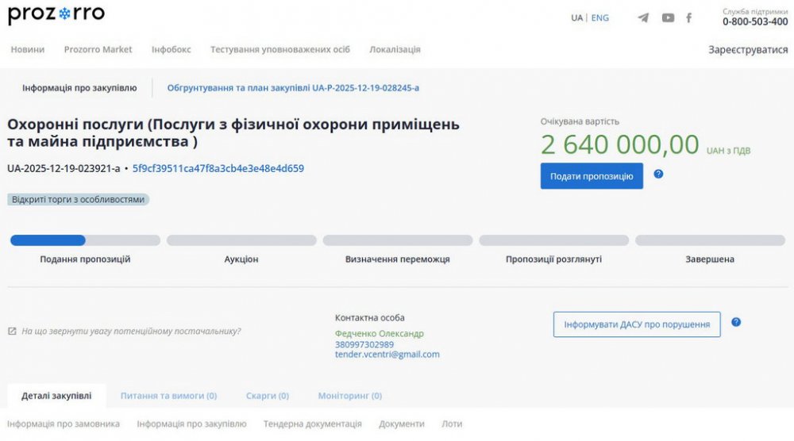Screen dimensions: 794x441
Task: Switch language to UA
Action: pyautogui.click(x=576, y=17)
